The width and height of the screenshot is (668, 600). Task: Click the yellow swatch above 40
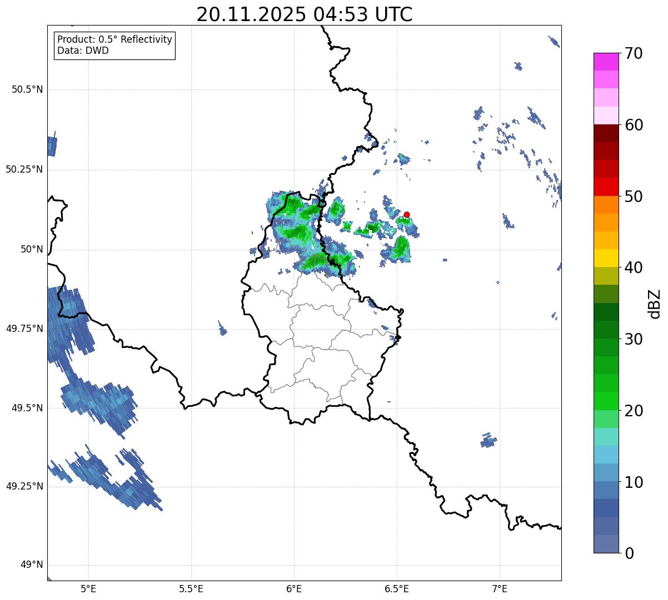tap(606, 258)
